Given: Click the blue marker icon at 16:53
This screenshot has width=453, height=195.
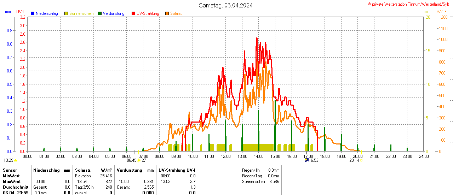Looking at the screenshot, I should [306, 160].
